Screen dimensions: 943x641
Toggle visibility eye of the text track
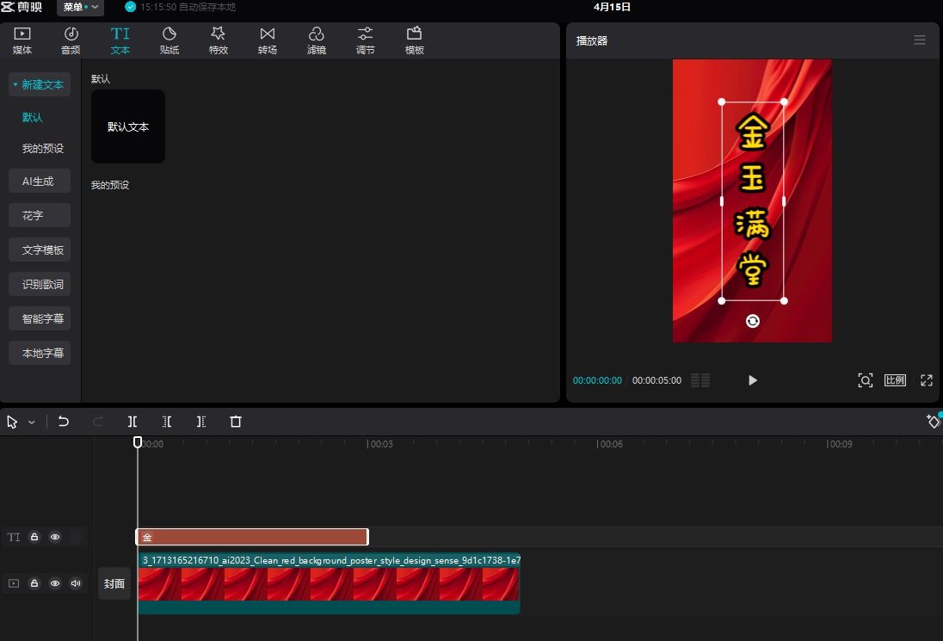point(55,537)
